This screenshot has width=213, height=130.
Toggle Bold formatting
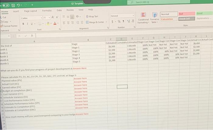(x=23, y=24)
